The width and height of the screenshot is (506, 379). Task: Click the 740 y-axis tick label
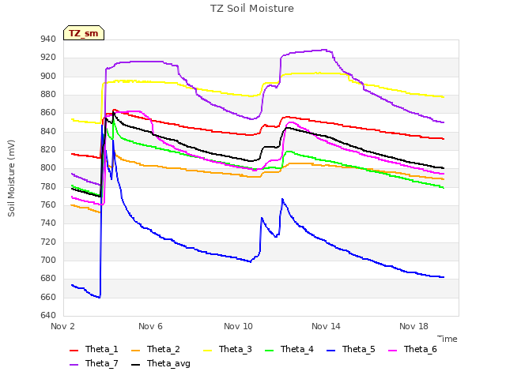[x=48, y=223]
